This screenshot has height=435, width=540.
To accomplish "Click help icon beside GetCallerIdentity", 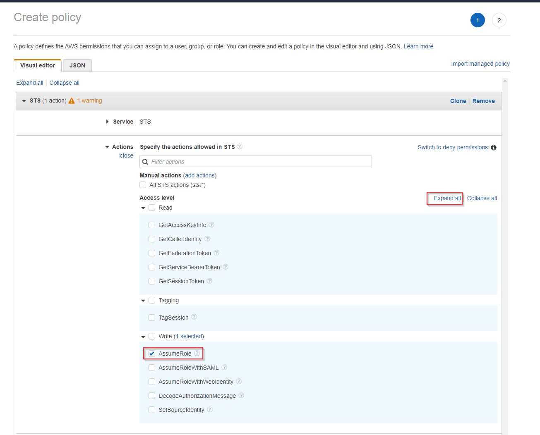I will tap(207, 239).
